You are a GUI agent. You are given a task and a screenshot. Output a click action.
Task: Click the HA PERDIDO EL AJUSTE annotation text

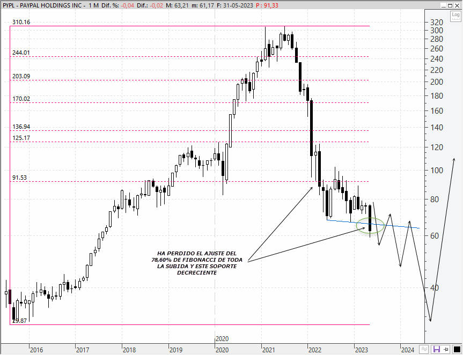click(197, 263)
